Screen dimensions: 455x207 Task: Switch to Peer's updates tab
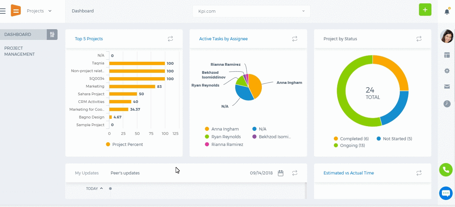[x=125, y=173]
